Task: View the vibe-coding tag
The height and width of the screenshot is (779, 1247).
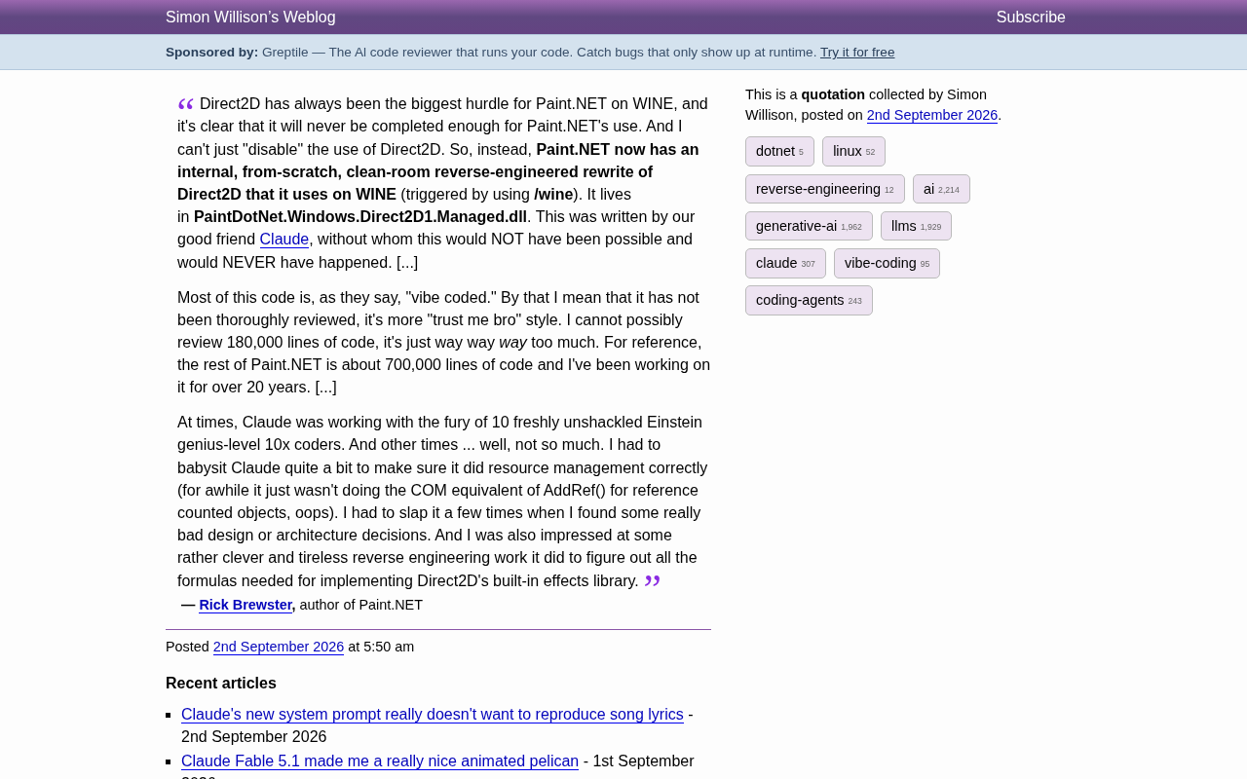Action: pos(887,263)
